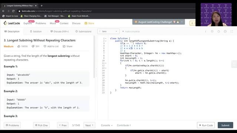Click the Math.max code line

pos(152,83)
